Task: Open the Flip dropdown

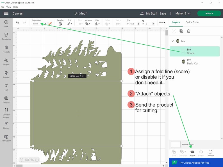Action: click(x=97, y=24)
